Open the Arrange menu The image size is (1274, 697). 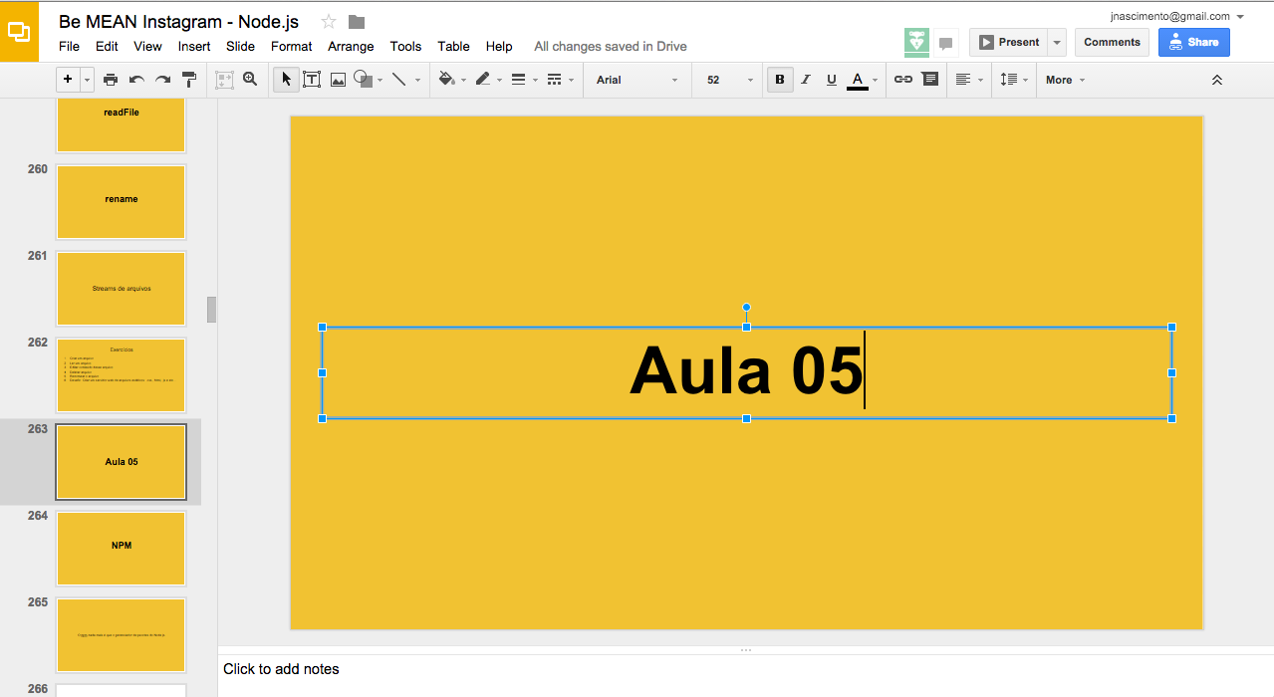[351, 46]
